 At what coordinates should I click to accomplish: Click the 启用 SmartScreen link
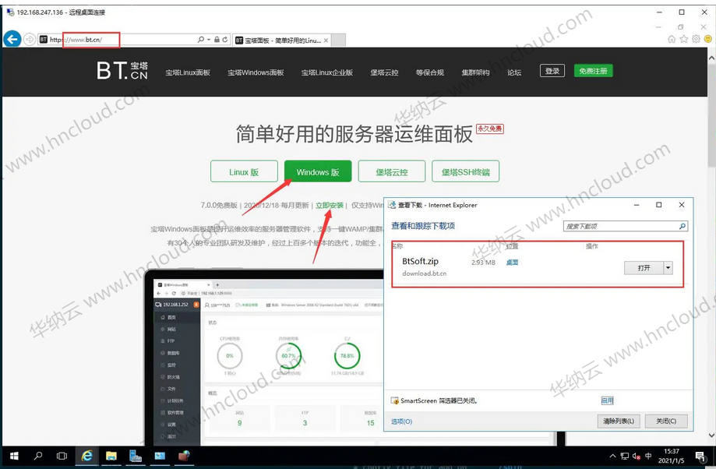(608, 400)
